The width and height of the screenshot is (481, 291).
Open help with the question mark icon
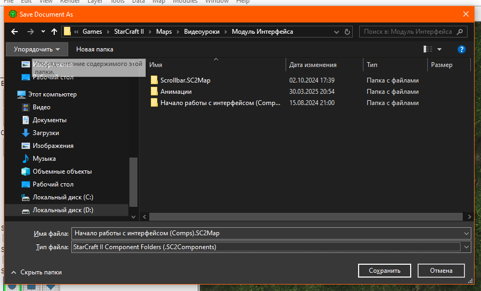point(461,49)
